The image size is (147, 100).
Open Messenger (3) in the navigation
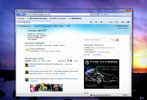(x=47, y=26)
